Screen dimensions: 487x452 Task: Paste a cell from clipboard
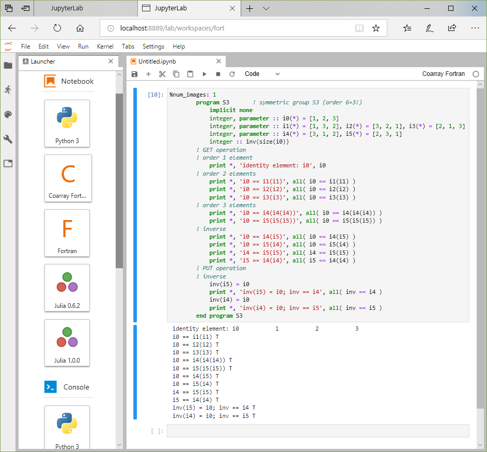coord(190,74)
